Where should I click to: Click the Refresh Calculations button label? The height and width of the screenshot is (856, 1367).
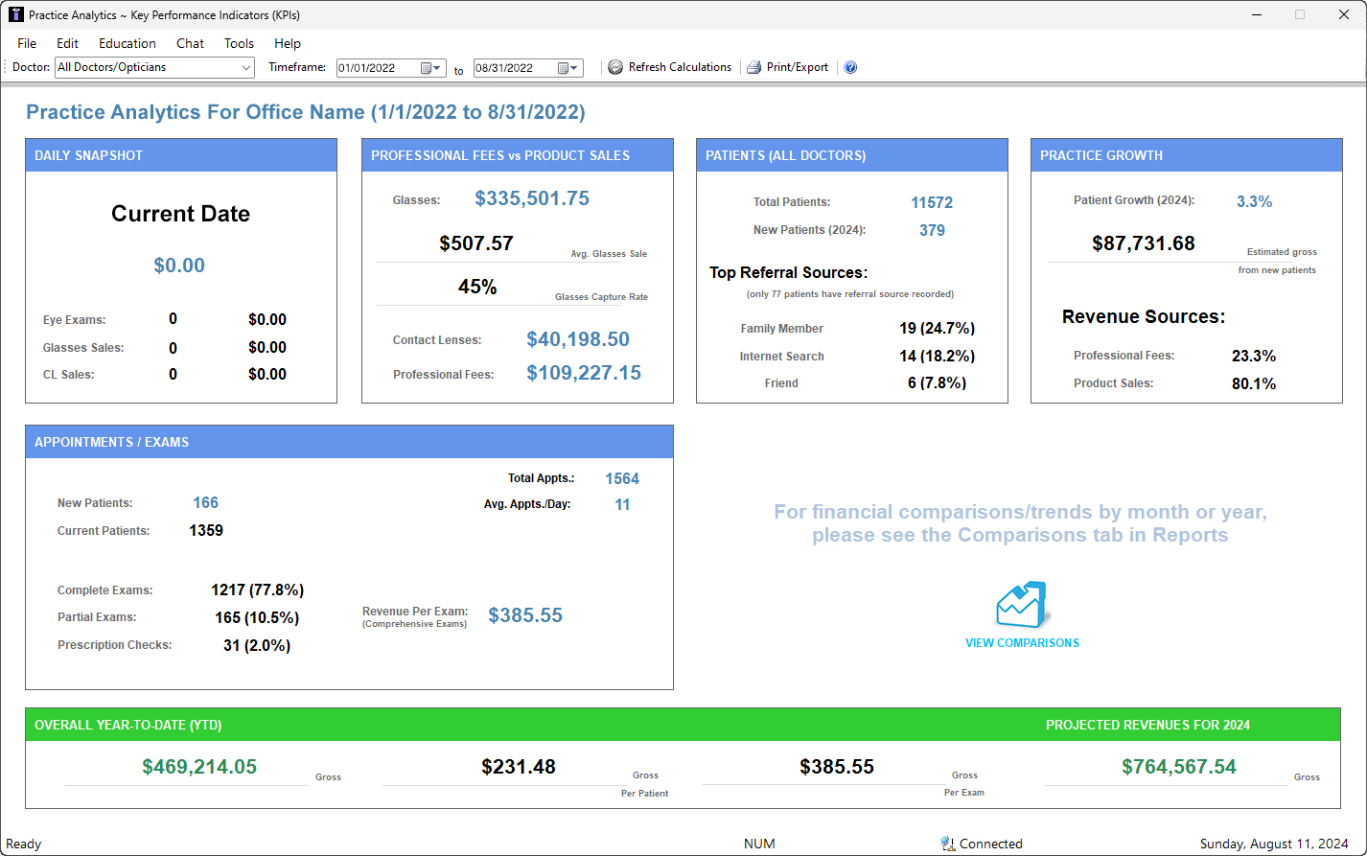pos(680,67)
